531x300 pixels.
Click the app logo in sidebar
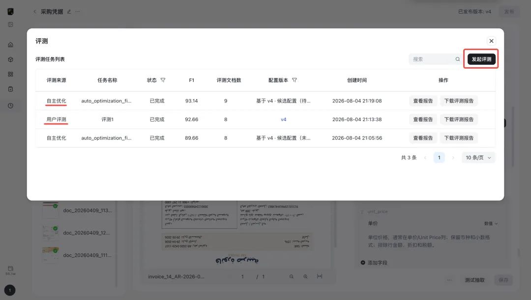pyautogui.click(x=10, y=11)
